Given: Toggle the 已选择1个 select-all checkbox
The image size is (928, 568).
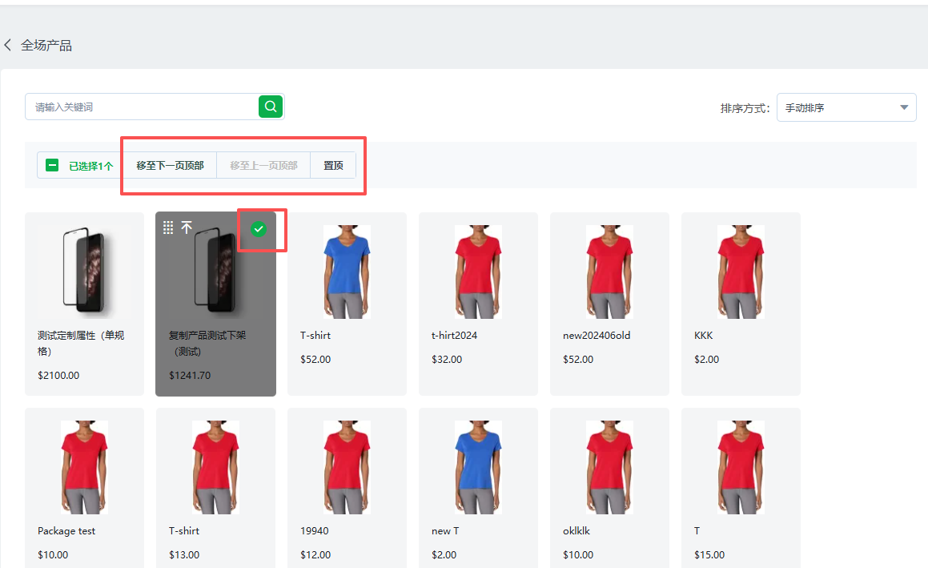Looking at the screenshot, I should [52, 166].
